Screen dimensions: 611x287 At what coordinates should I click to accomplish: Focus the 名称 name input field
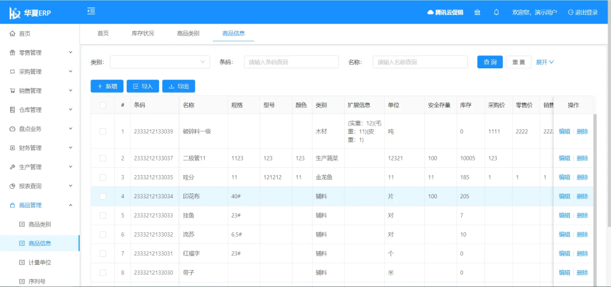420,62
